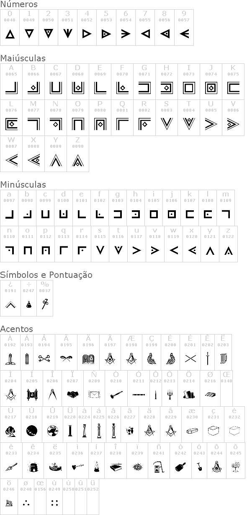Select the trident glyph (0213)

click(170, 395)
